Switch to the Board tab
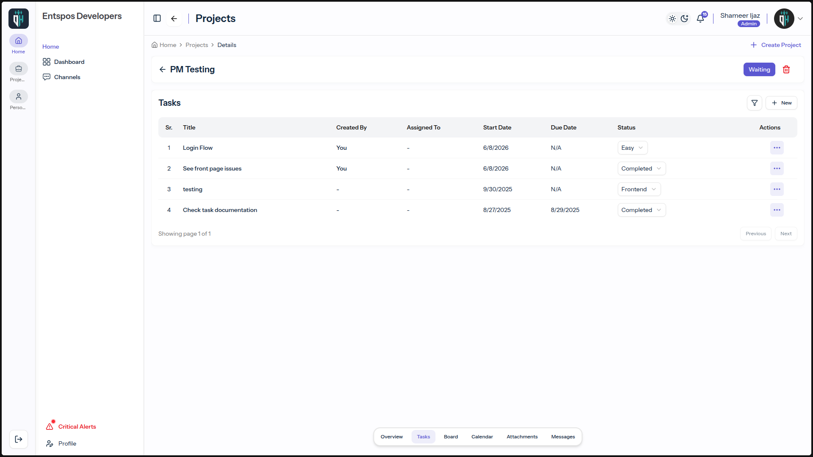813x457 pixels. click(x=451, y=437)
